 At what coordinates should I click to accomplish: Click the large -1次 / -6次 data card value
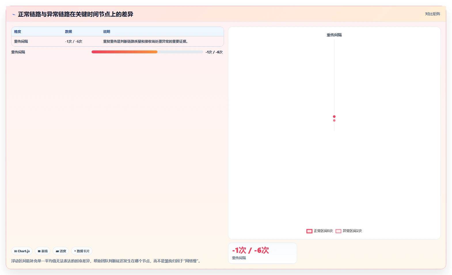pos(250,250)
